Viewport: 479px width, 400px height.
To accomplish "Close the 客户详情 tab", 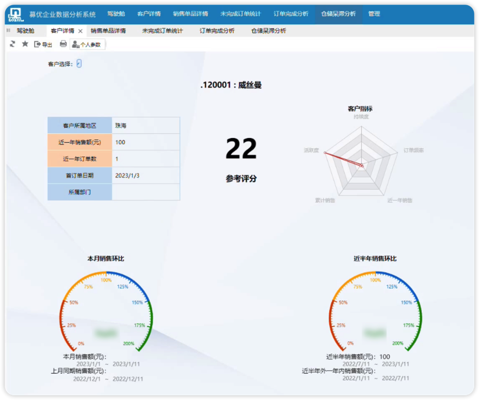I will click(81, 31).
